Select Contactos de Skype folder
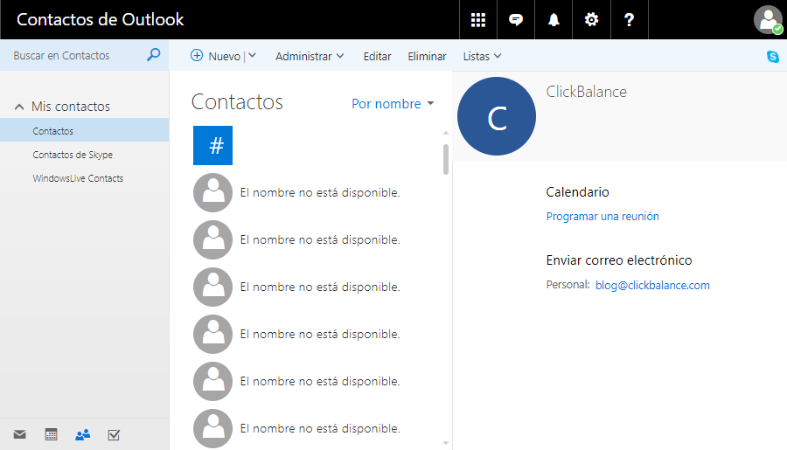This screenshot has height=450, width=787. [73, 155]
